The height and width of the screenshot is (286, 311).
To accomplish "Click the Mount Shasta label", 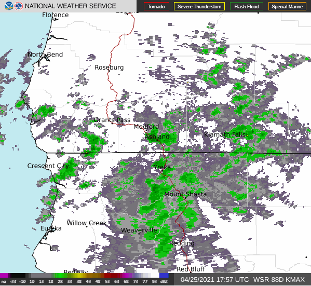I will 185,194.
